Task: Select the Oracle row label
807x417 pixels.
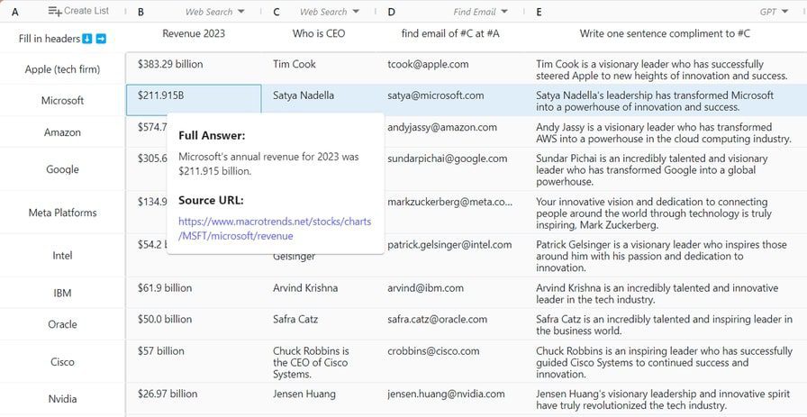Action: coord(62,324)
